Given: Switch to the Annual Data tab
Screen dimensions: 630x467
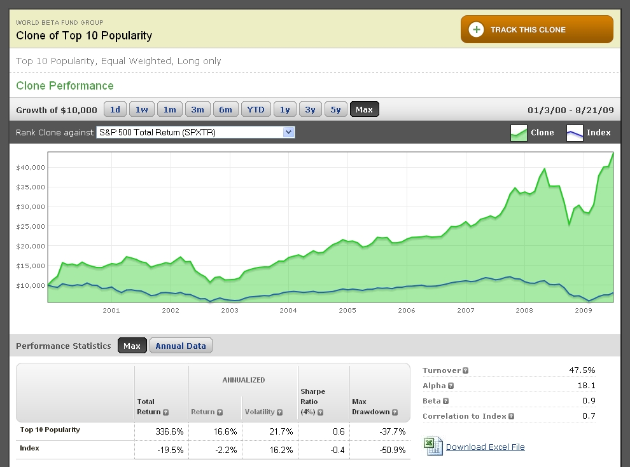Looking at the screenshot, I should point(181,346).
